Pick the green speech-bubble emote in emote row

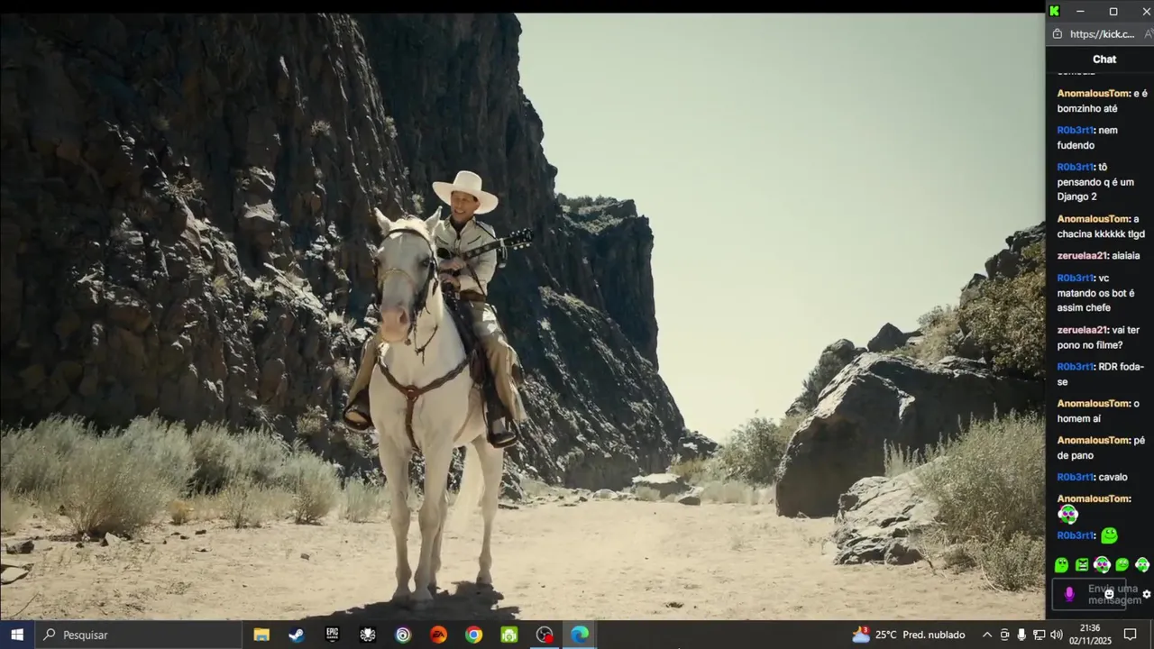click(x=1122, y=565)
